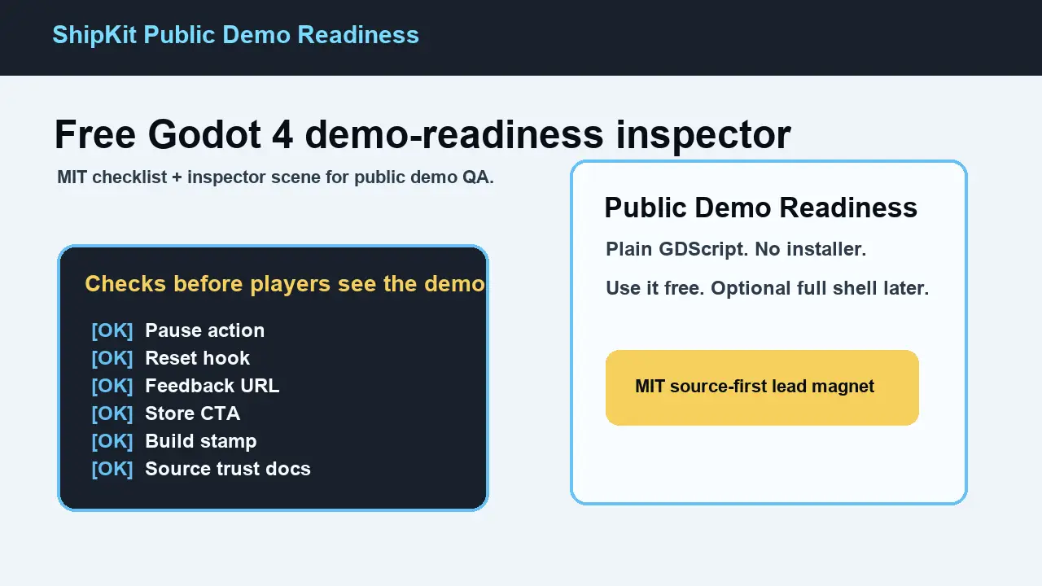Click the Build stamp checklist row
This screenshot has width=1042, height=586.
pos(173,441)
